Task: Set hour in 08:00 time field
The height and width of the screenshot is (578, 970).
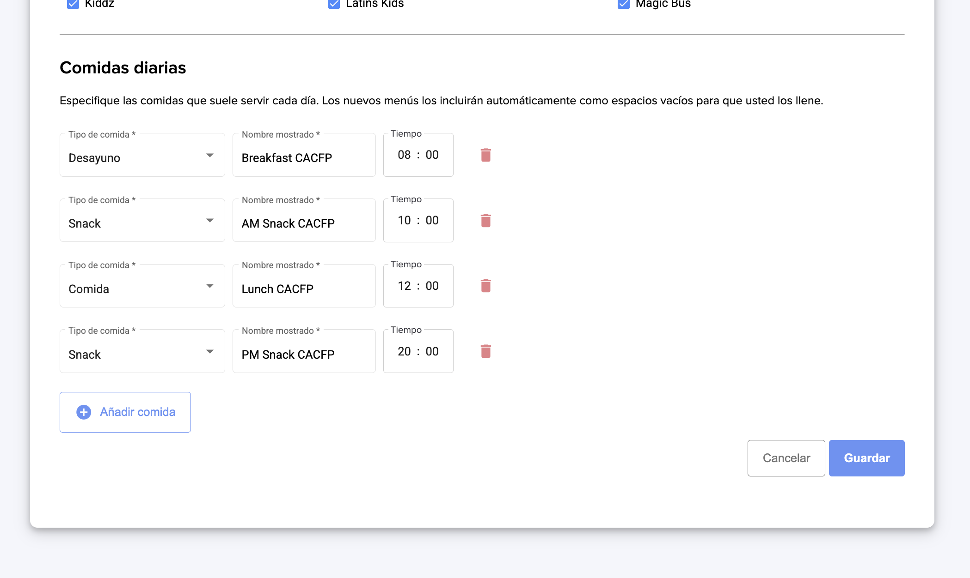Action: [x=404, y=155]
